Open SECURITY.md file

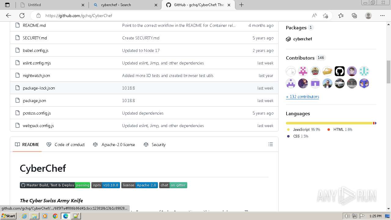click(x=35, y=38)
